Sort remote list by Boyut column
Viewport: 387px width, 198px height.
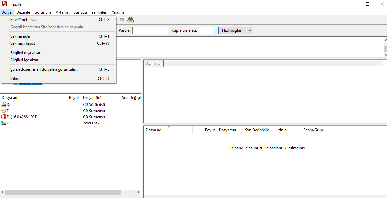205,130
